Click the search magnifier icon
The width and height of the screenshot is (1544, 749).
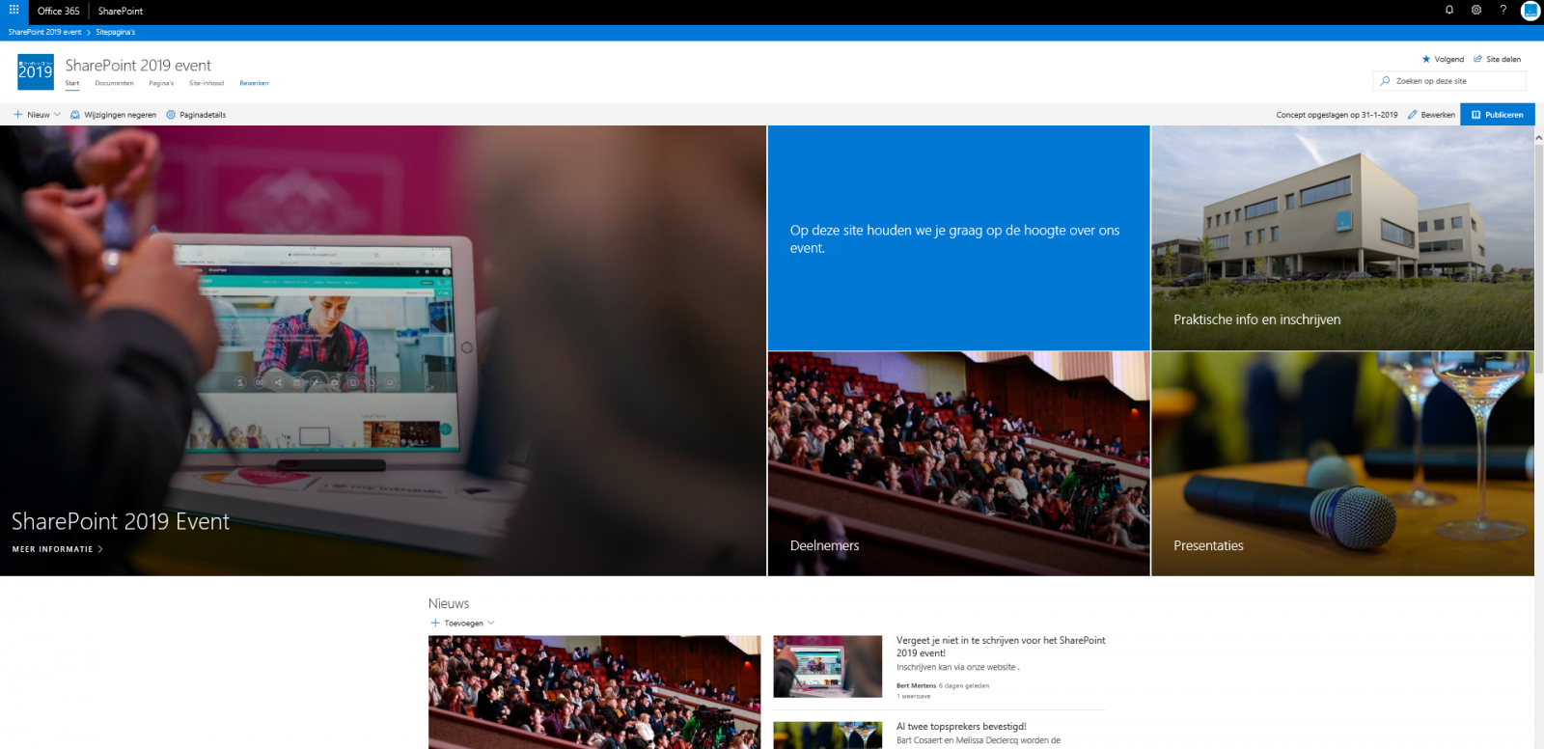click(1386, 81)
